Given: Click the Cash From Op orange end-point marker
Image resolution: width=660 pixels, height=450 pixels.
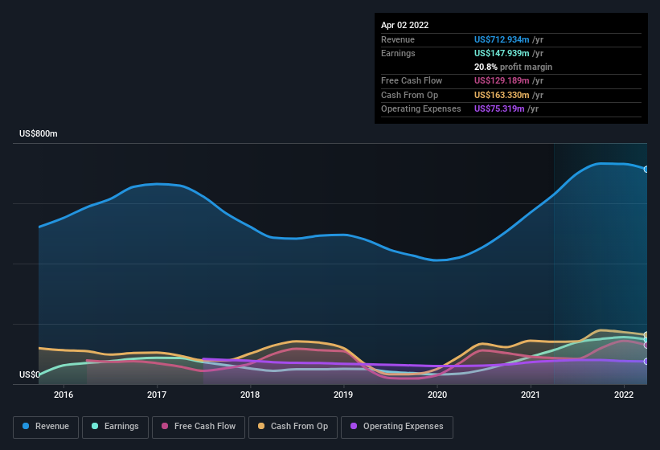Looking at the screenshot, I should [646, 335].
